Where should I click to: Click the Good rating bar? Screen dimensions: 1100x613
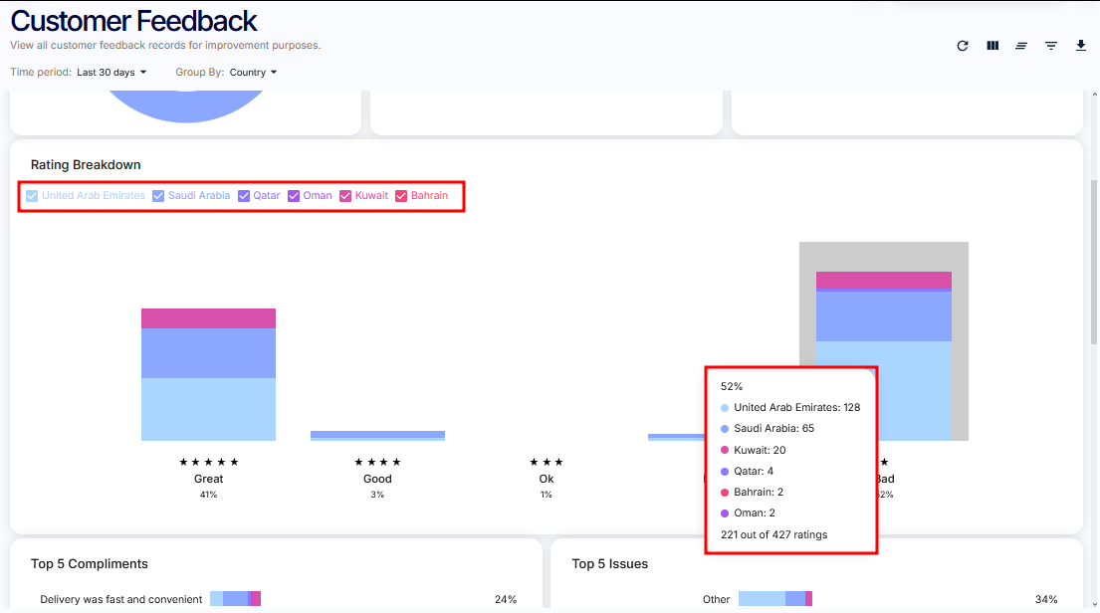(x=377, y=435)
